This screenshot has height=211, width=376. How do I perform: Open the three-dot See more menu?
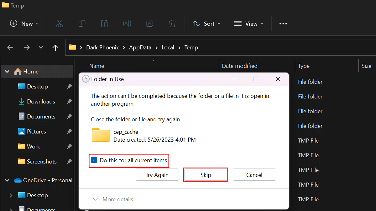coord(283,24)
